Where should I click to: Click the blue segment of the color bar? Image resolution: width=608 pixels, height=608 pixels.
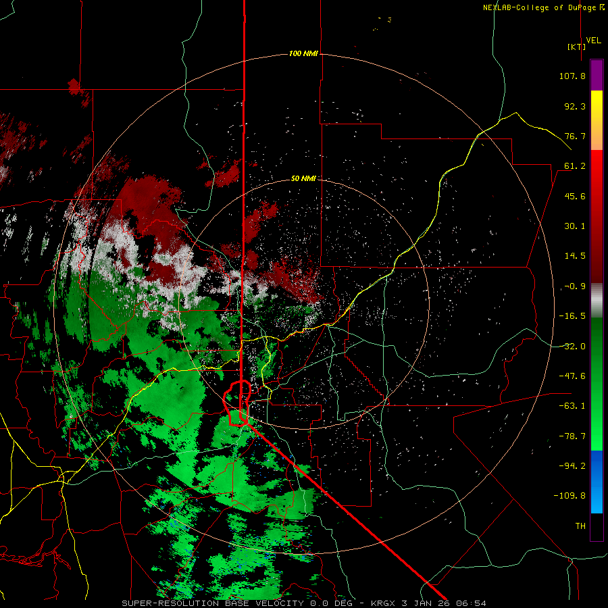coord(597,482)
